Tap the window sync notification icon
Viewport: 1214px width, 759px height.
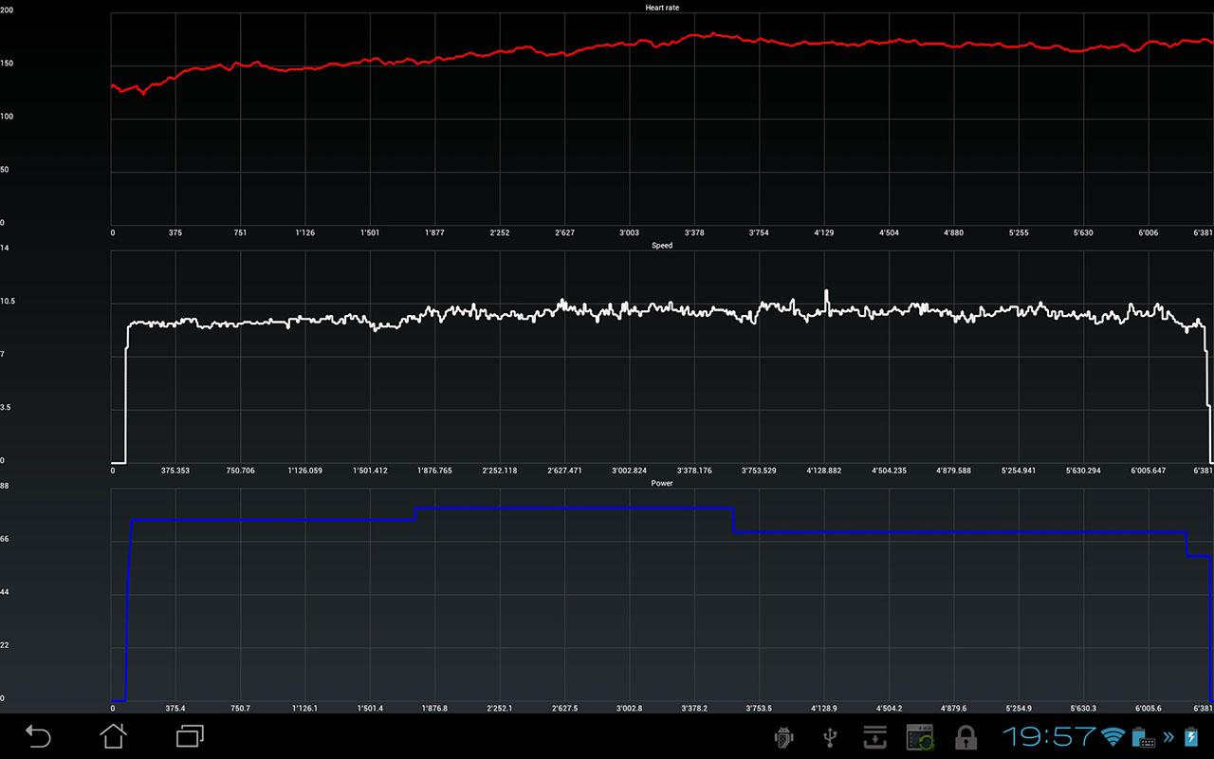(920, 737)
